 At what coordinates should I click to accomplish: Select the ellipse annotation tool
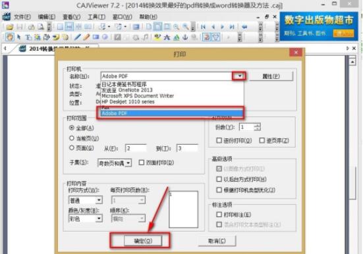pyautogui.click(x=105, y=37)
